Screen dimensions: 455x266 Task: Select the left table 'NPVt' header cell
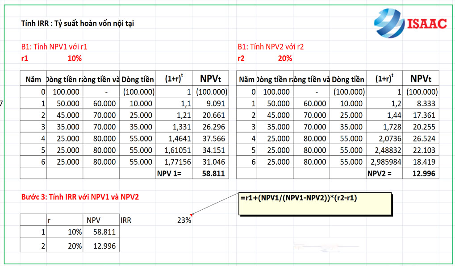pyautogui.click(x=210, y=78)
